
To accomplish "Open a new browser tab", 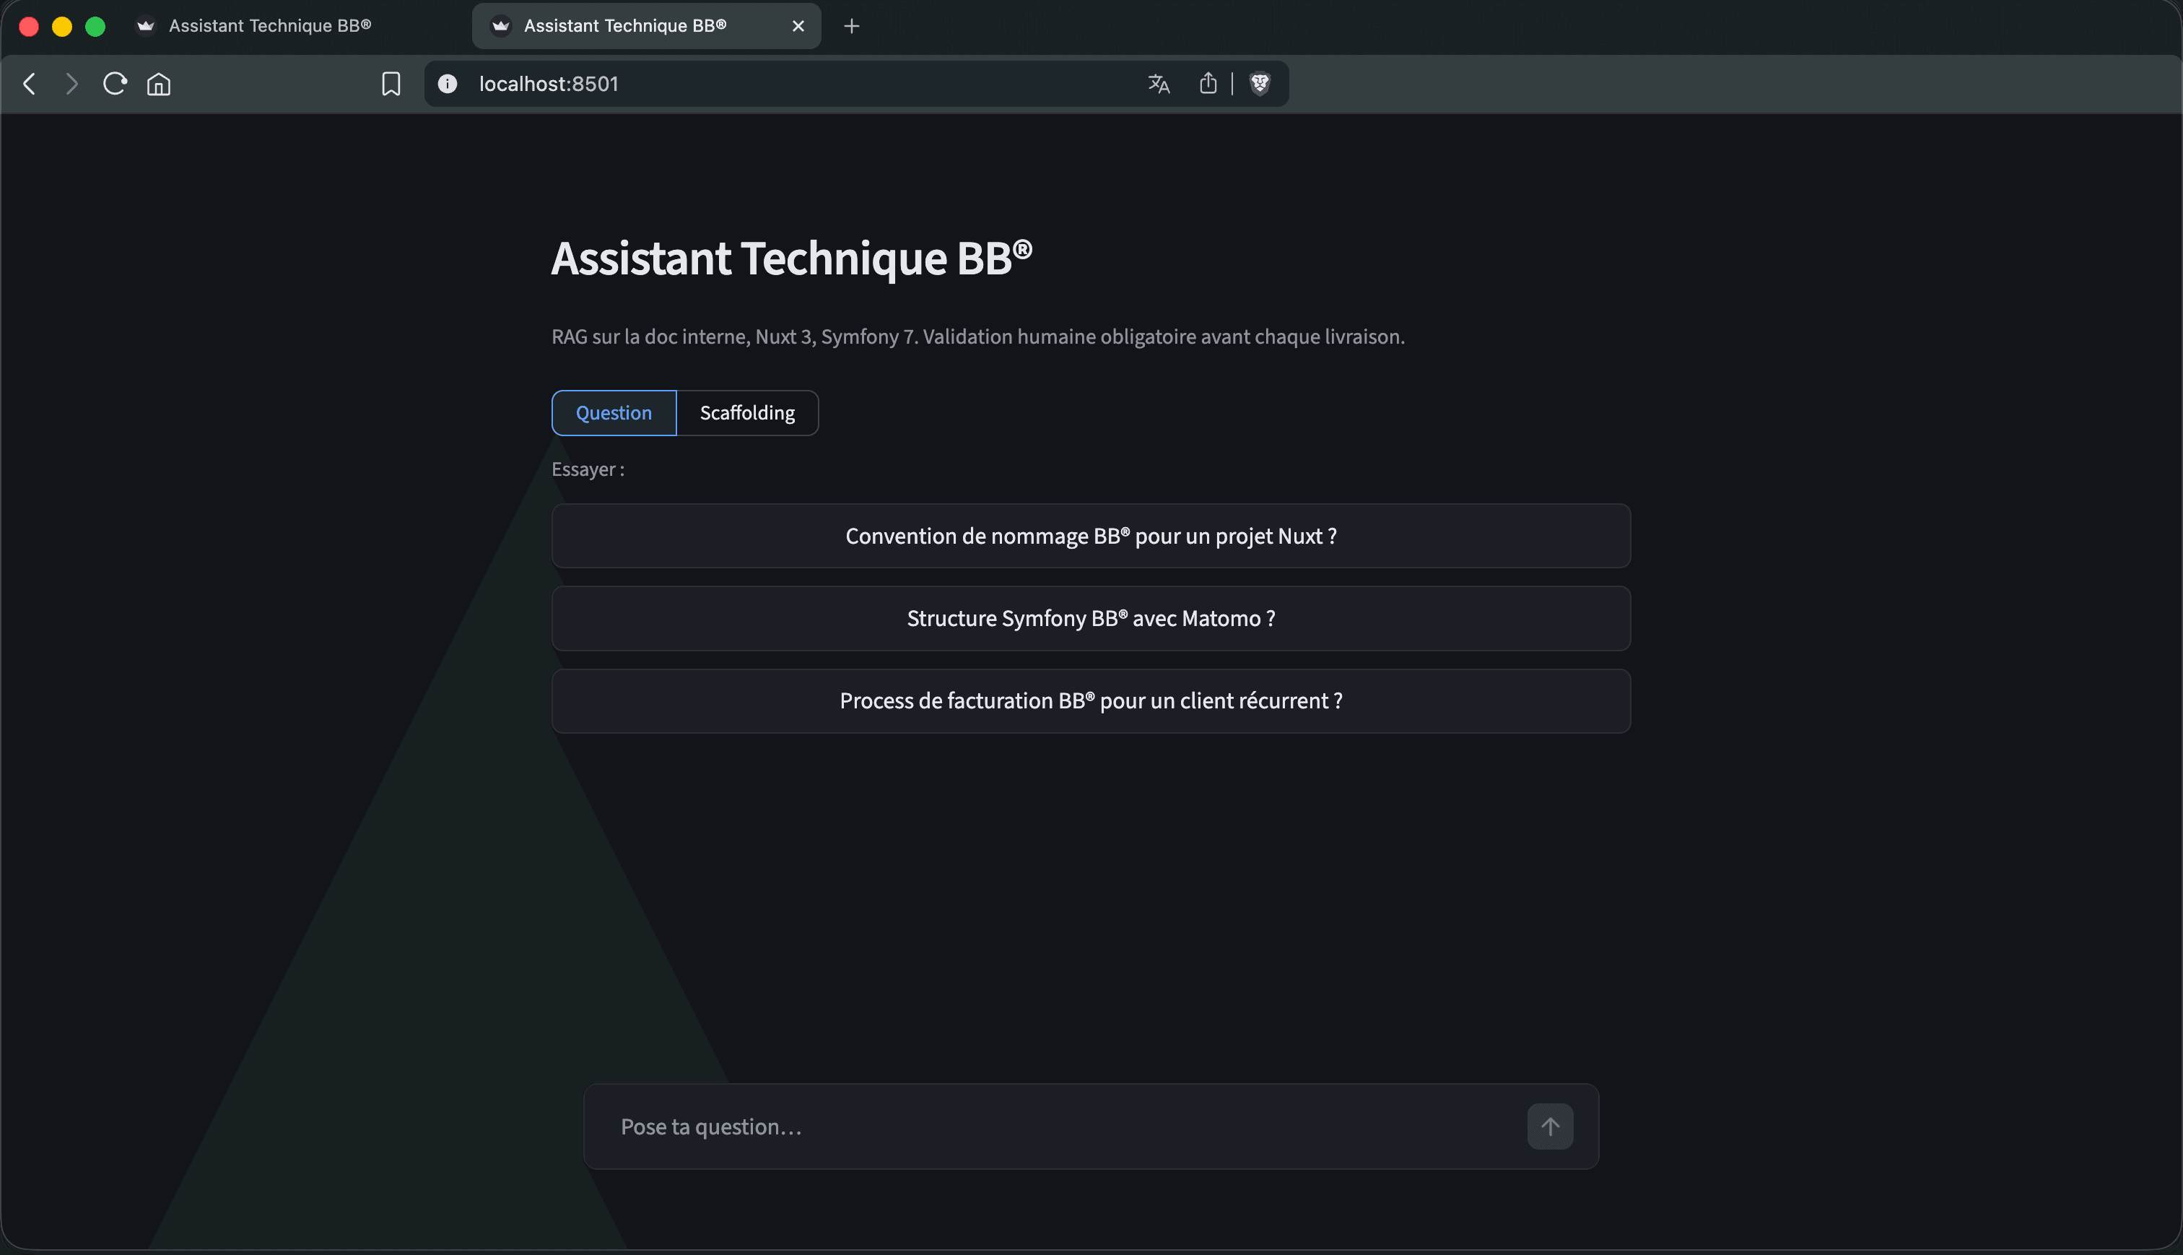I will tap(851, 26).
